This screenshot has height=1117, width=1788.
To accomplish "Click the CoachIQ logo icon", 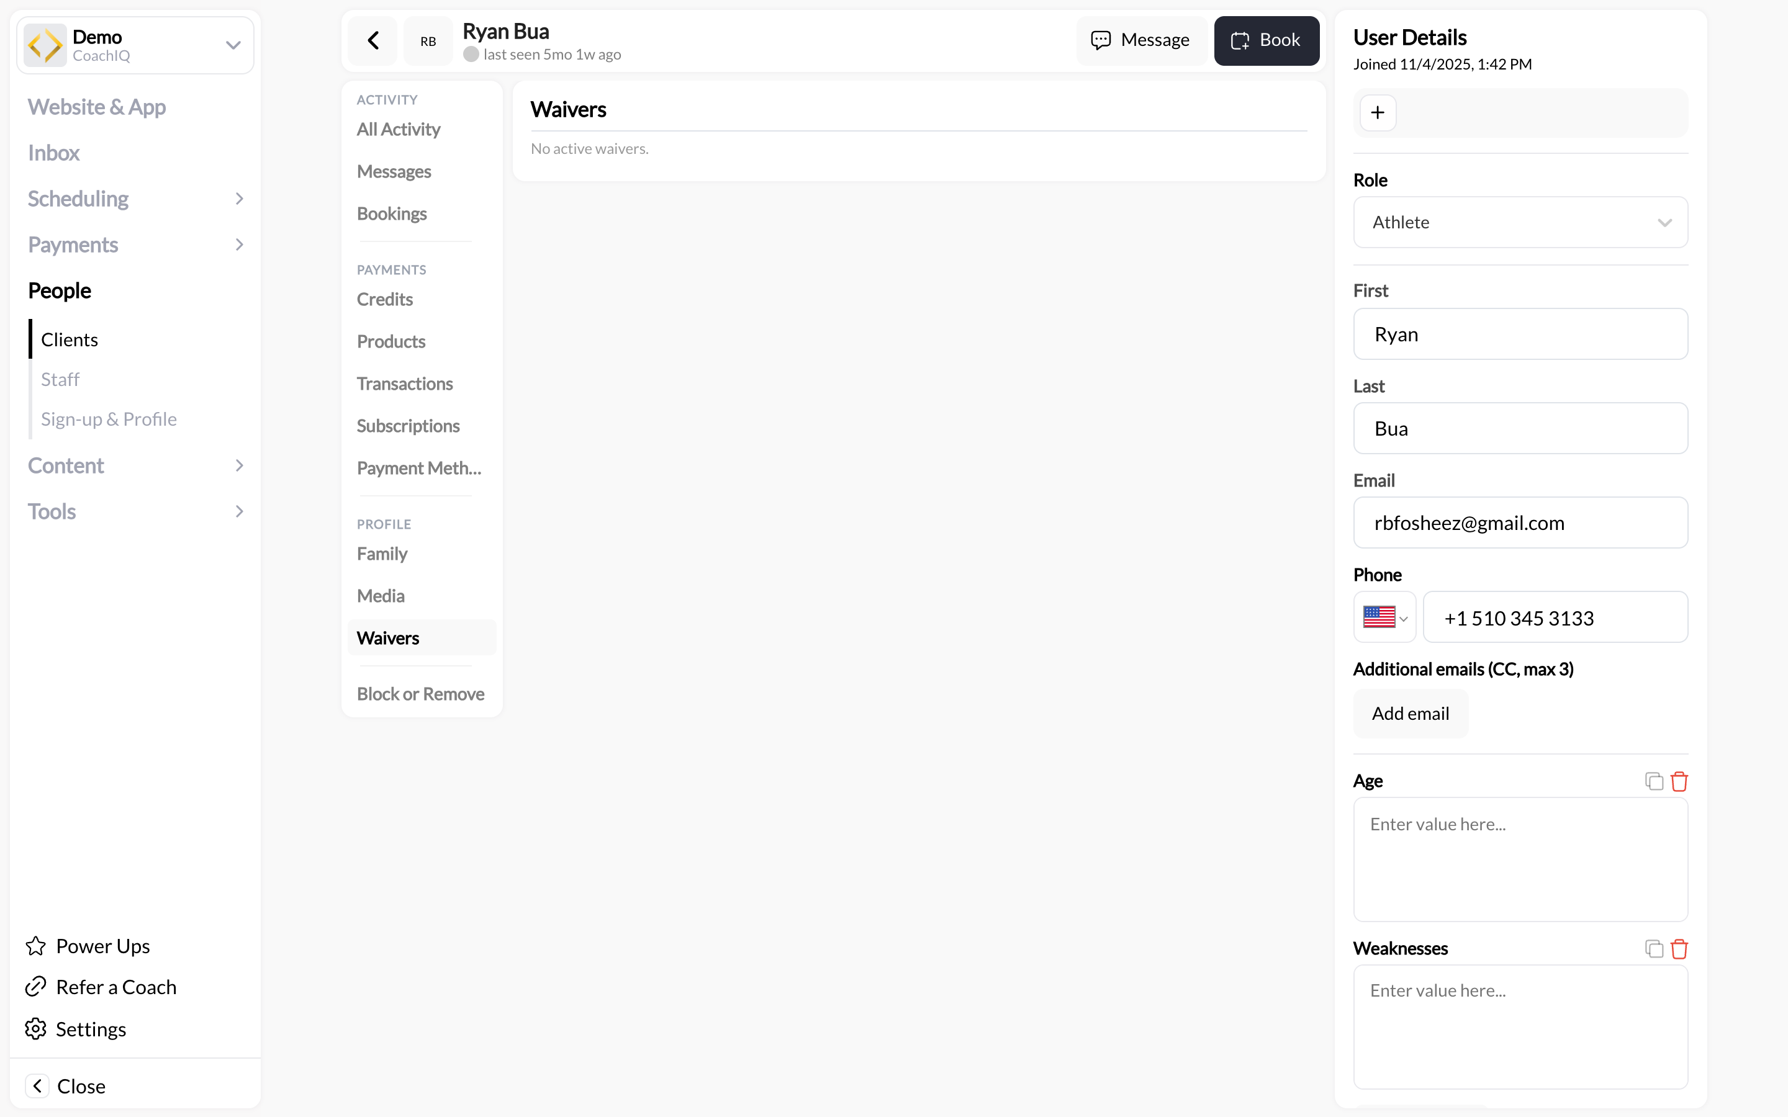I will click(45, 45).
